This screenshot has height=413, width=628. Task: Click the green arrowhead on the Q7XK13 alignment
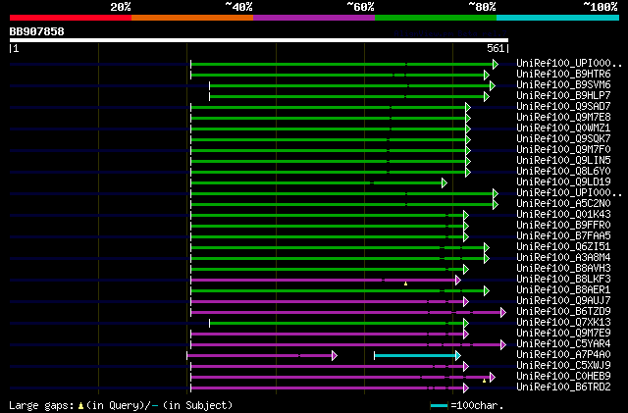465,324
